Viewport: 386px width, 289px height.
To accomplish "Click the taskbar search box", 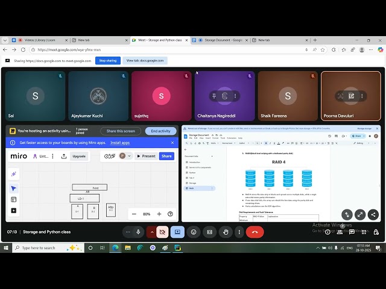I will tap(48, 248).
